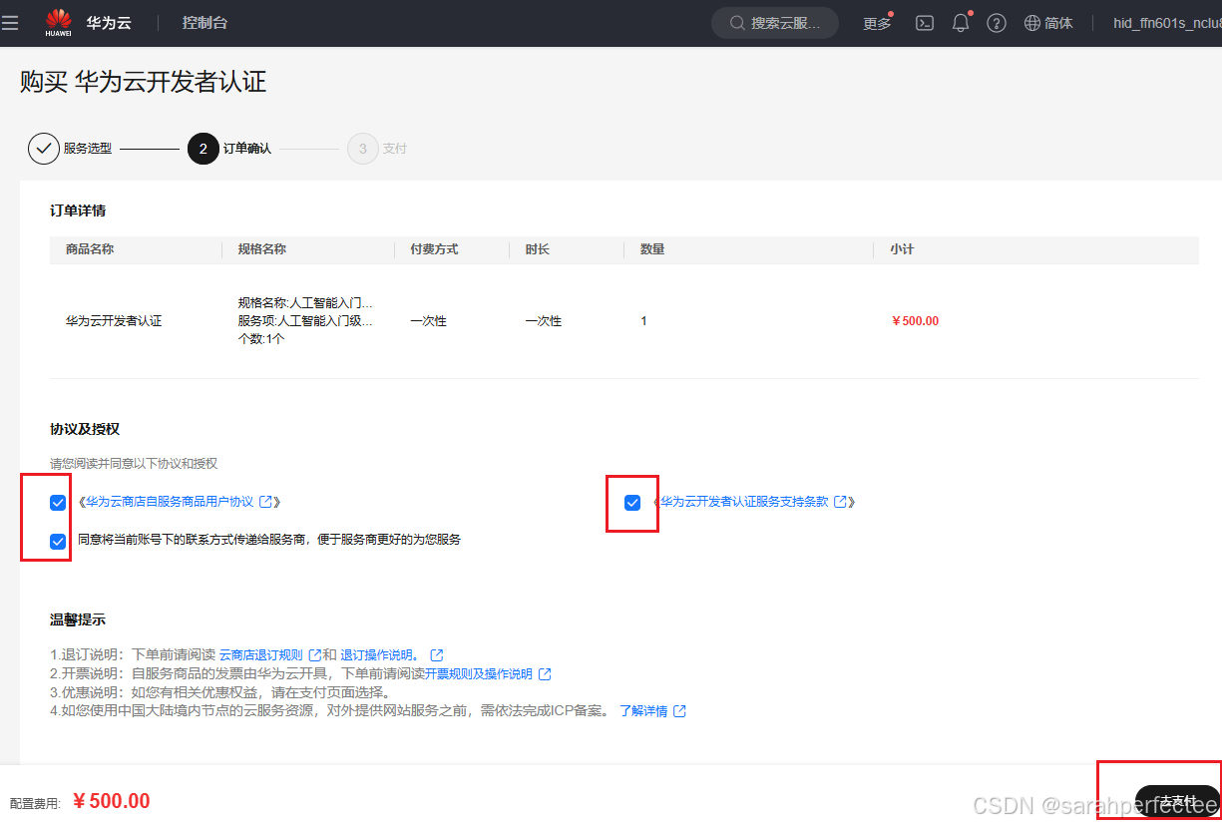Click the 付费方式 column header
This screenshot has height=825, width=1222.
[434, 249]
